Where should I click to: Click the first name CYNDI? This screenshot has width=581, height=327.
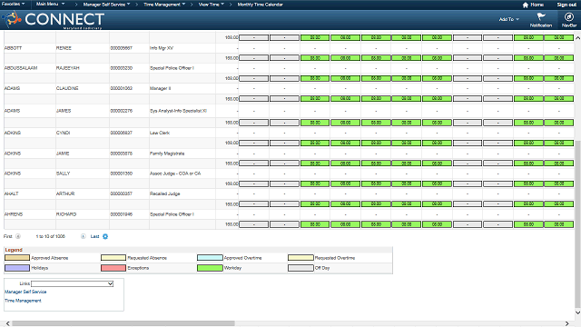tap(63, 133)
